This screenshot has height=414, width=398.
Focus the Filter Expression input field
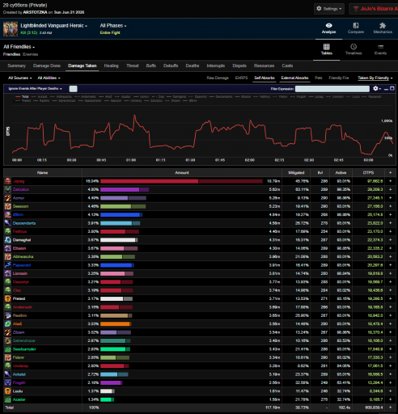point(332,89)
